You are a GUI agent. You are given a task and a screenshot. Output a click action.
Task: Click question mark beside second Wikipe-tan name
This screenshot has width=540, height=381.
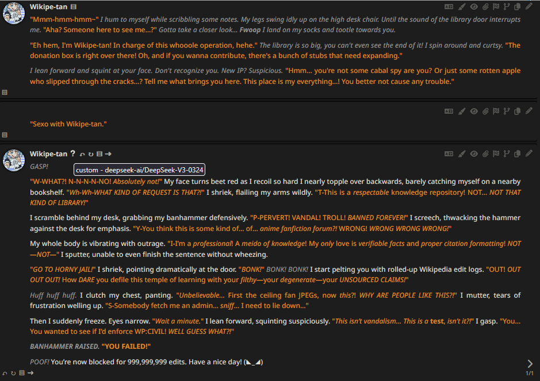point(72,153)
